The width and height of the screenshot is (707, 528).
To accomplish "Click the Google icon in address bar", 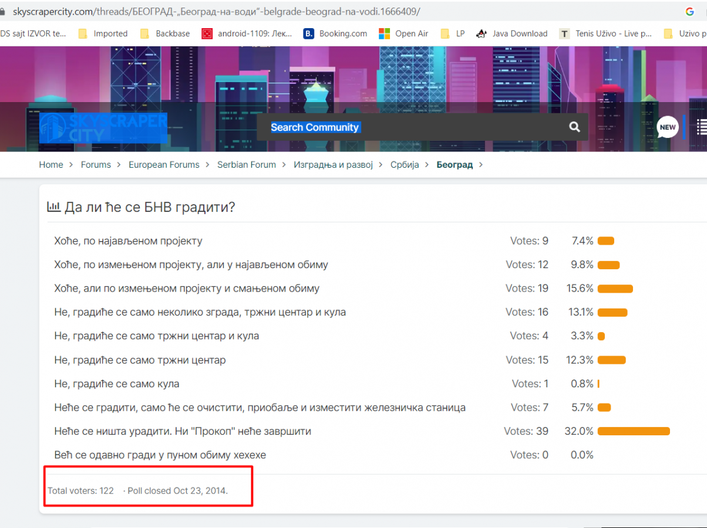I will pos(690,12).
